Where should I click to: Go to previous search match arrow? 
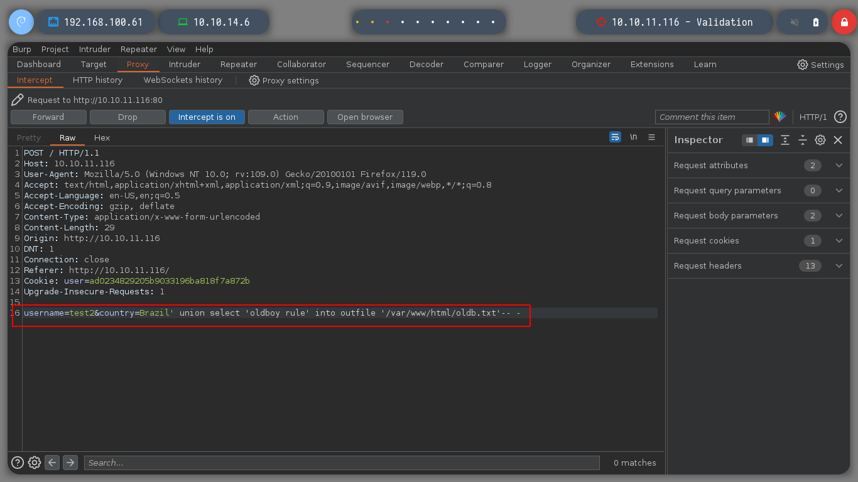click(x=53, y=463)
